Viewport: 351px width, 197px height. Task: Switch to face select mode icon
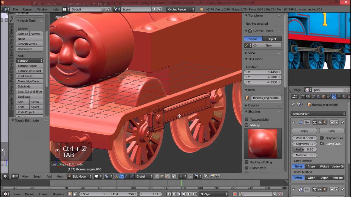click(x=167, y=176)
